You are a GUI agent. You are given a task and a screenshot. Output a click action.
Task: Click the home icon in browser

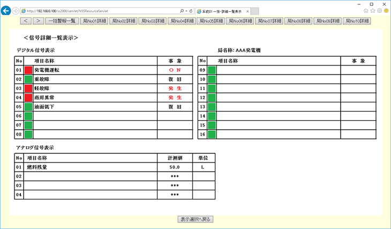pos(366,11)
